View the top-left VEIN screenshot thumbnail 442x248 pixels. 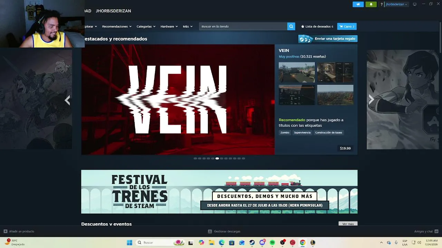297,72
